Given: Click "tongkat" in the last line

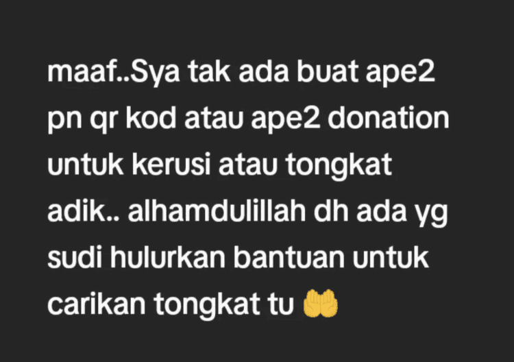Looking at the screenshot, I should point(207,306).
